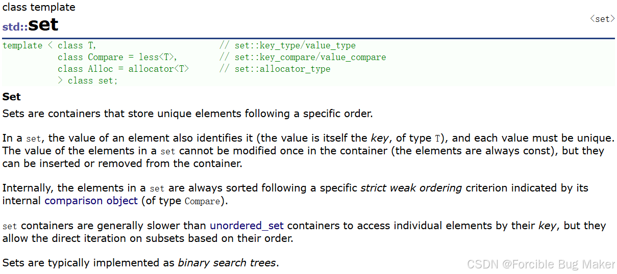Click the std::set title heading
Screen dimensions: 617x274
(31, 25)
